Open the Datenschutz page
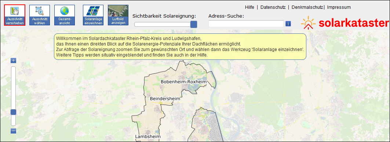This screenshot has width=390, height=142. pos(273,7)
